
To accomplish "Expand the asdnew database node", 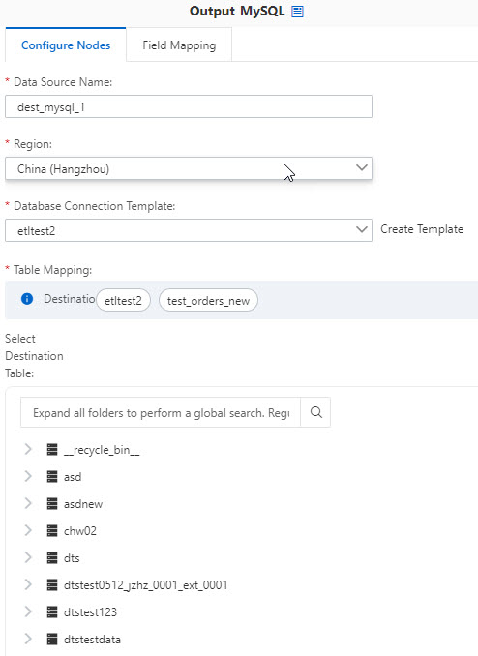I will tap(28, 503).
